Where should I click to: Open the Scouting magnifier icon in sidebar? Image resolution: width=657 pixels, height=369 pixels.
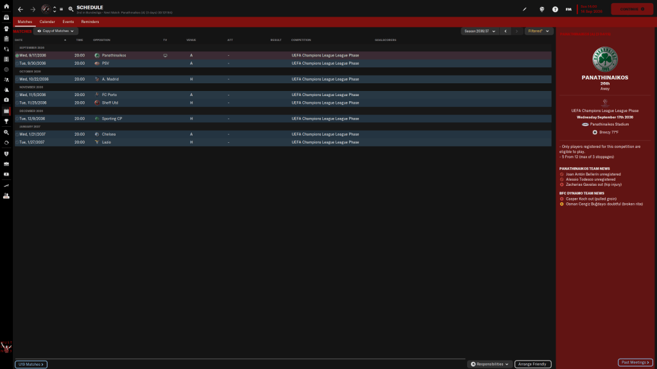(x=6, y=131)
